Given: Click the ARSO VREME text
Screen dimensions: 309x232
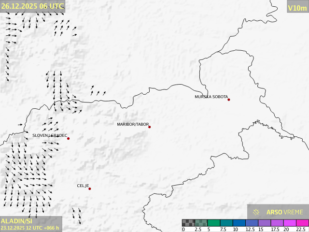Looking at the screenshot, I should (285, 212).
